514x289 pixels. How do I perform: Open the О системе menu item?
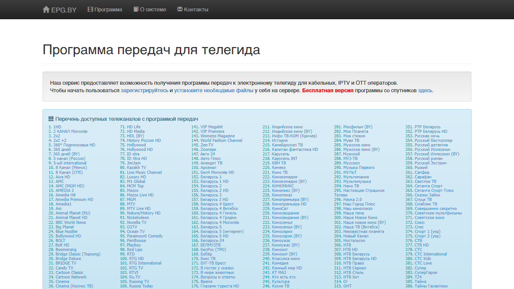(x=150, y=9)
